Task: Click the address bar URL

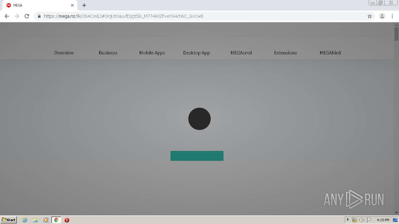Action: coord(123,16)
